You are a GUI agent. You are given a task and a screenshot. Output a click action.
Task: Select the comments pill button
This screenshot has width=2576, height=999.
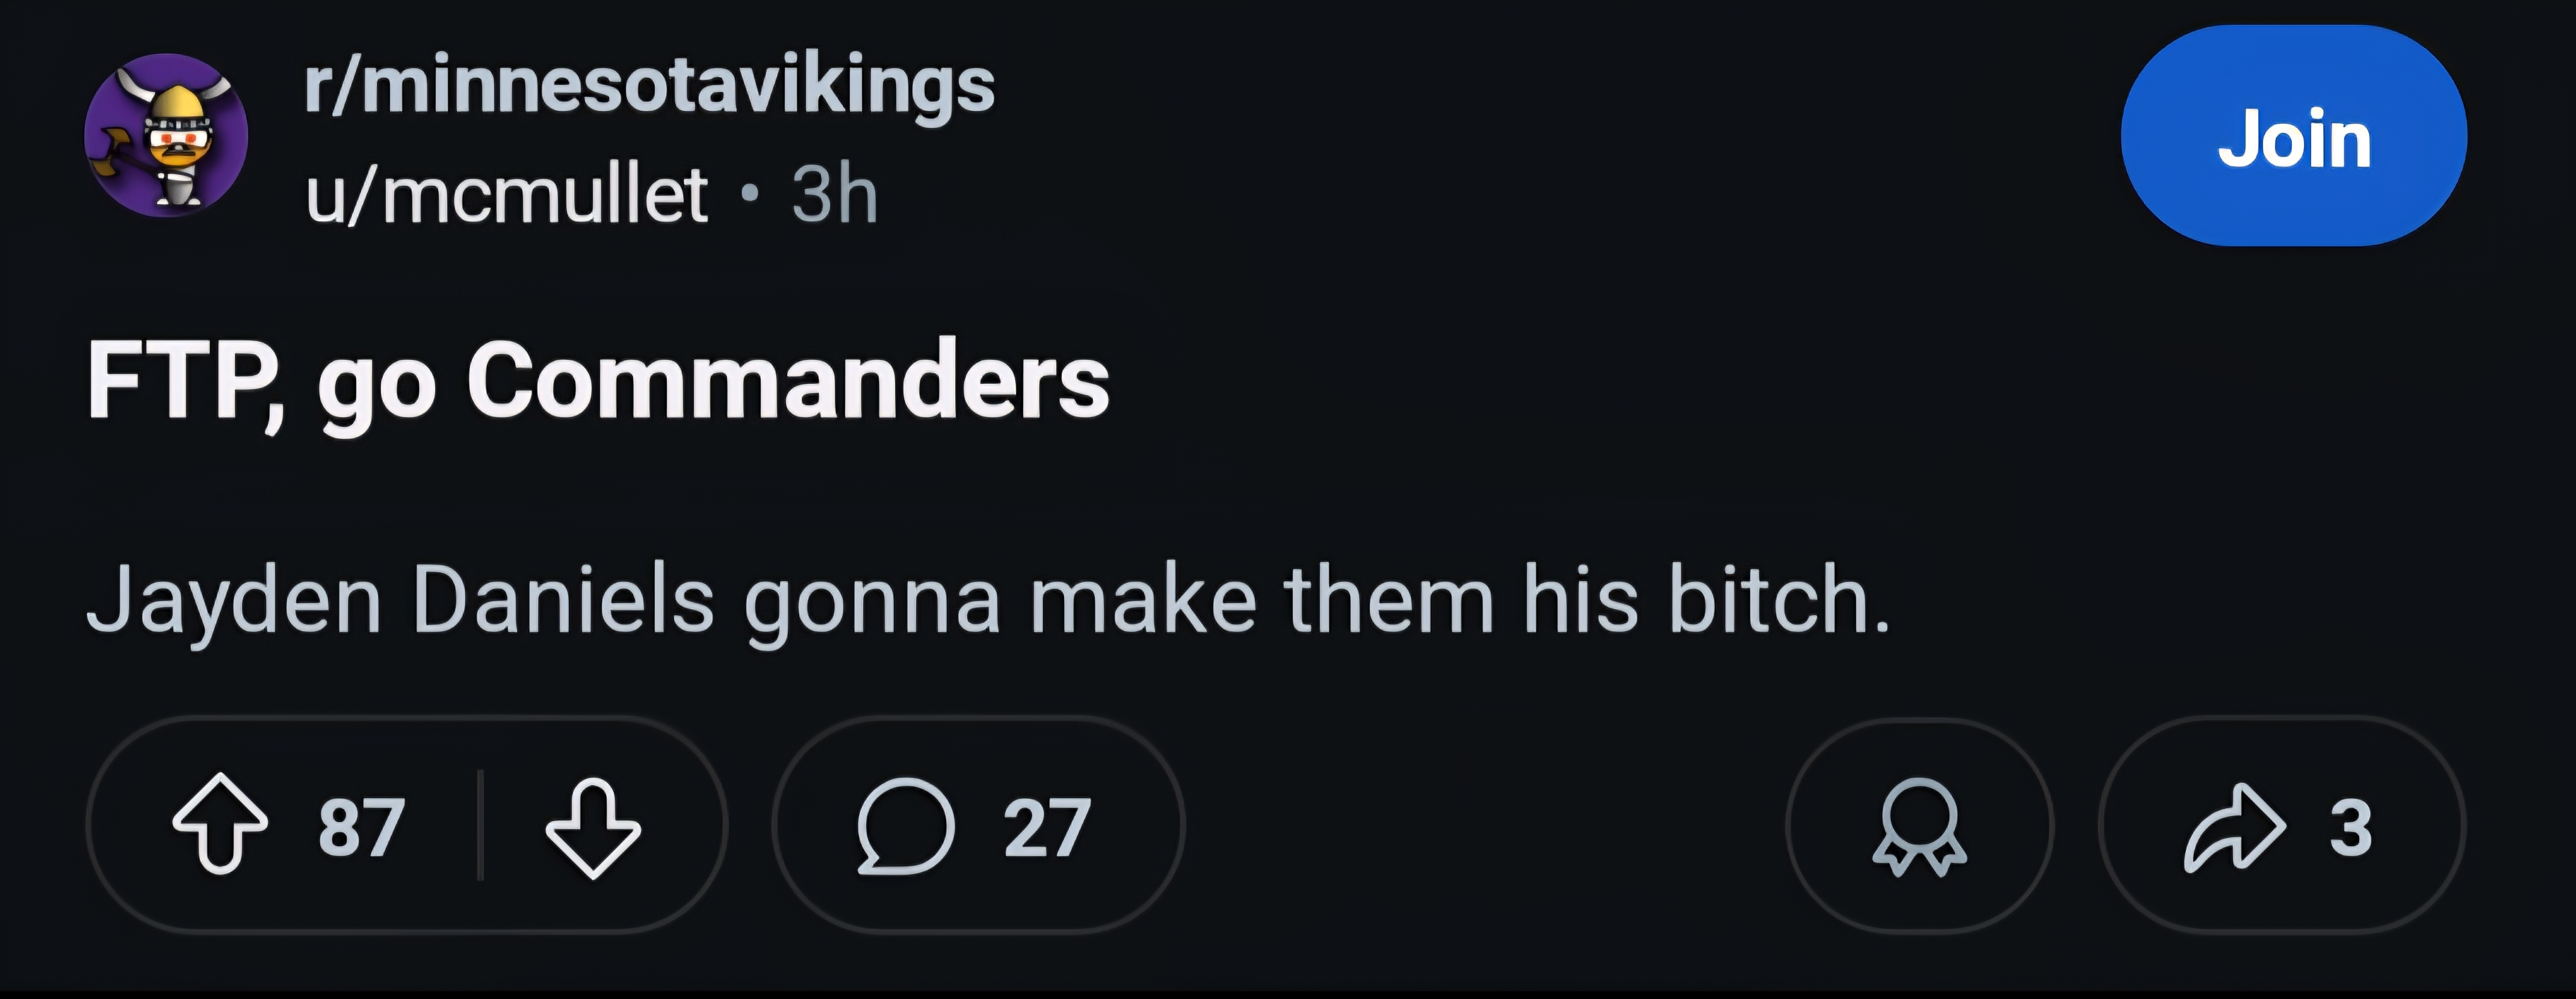coord(978,826)
